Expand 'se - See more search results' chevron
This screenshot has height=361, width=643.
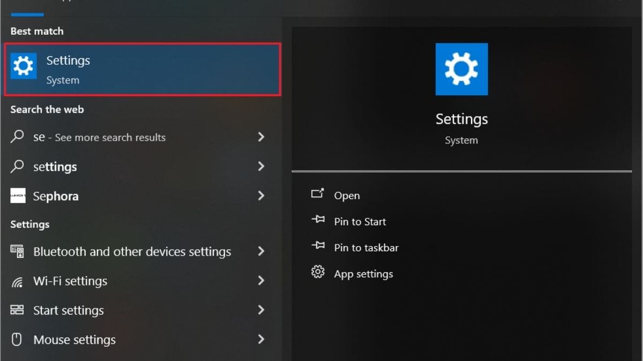coord(261,137)
